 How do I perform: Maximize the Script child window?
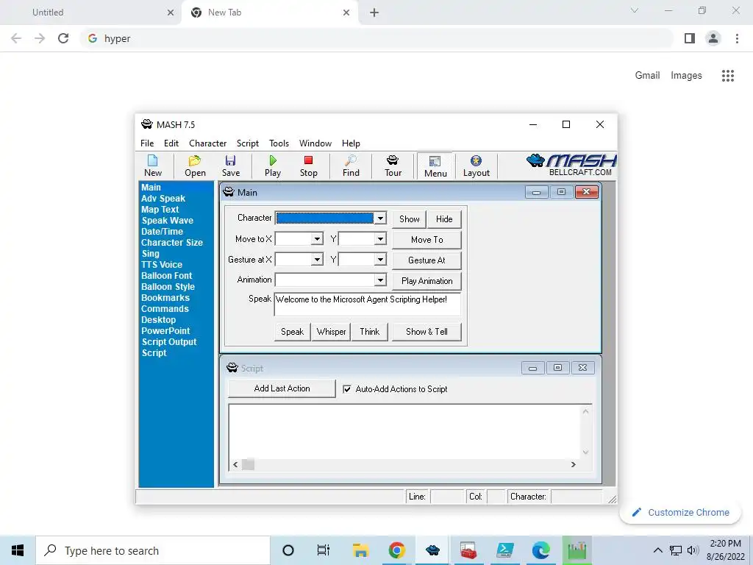point(557,368)
